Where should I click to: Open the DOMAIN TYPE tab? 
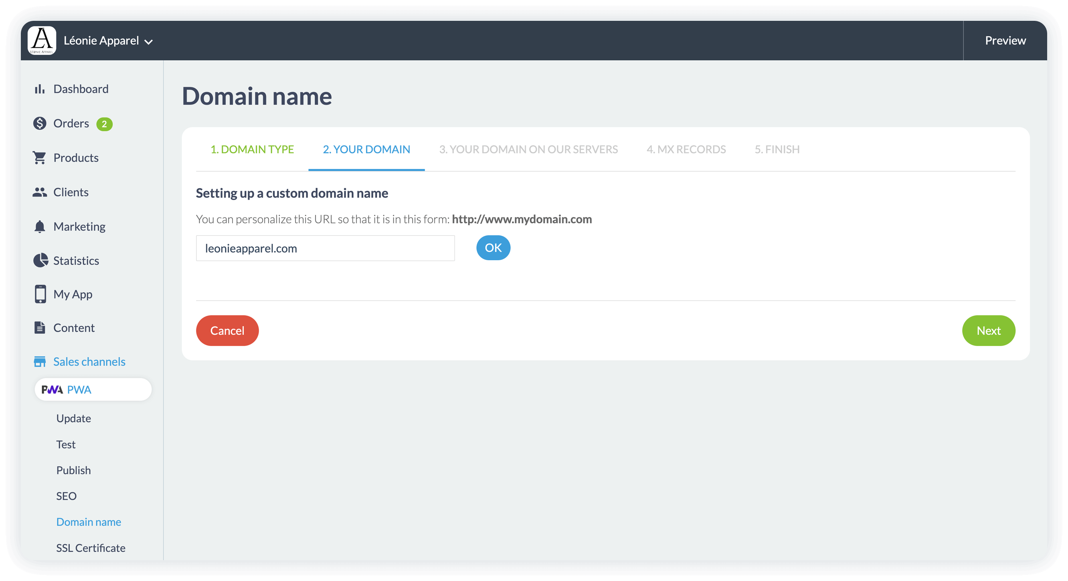[253, 149]
